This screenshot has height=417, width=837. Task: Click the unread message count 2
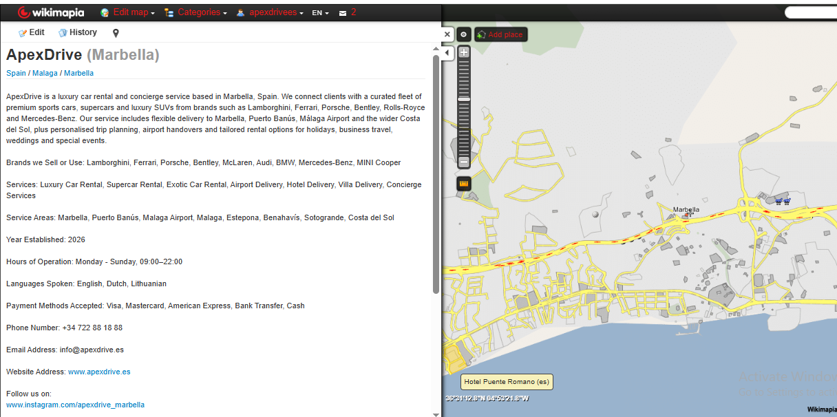[354, 12]
